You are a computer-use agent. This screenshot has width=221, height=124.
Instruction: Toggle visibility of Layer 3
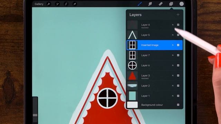(x=178, y=75)
